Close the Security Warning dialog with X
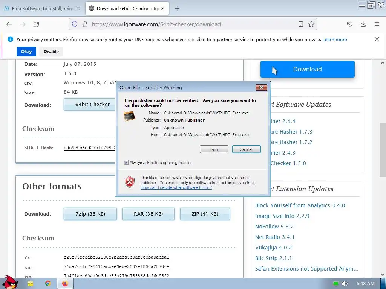 (261, 87)
